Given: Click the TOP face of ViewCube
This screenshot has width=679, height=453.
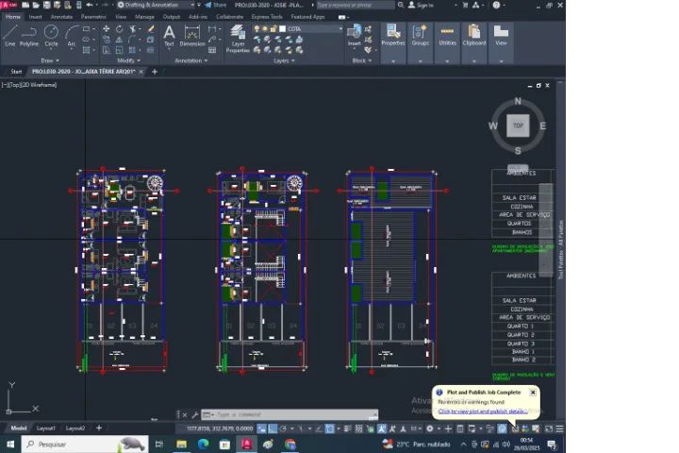Looking at the screenshot, I should (x=517, y=126).
